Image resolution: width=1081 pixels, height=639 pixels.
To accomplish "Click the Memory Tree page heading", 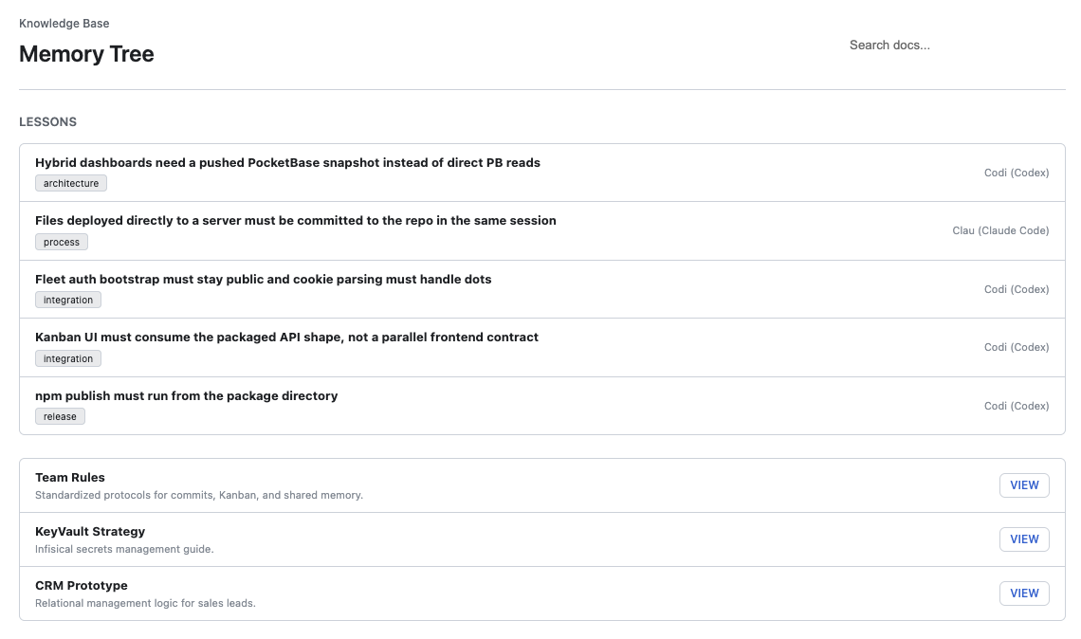I will [x=86, y=54].
